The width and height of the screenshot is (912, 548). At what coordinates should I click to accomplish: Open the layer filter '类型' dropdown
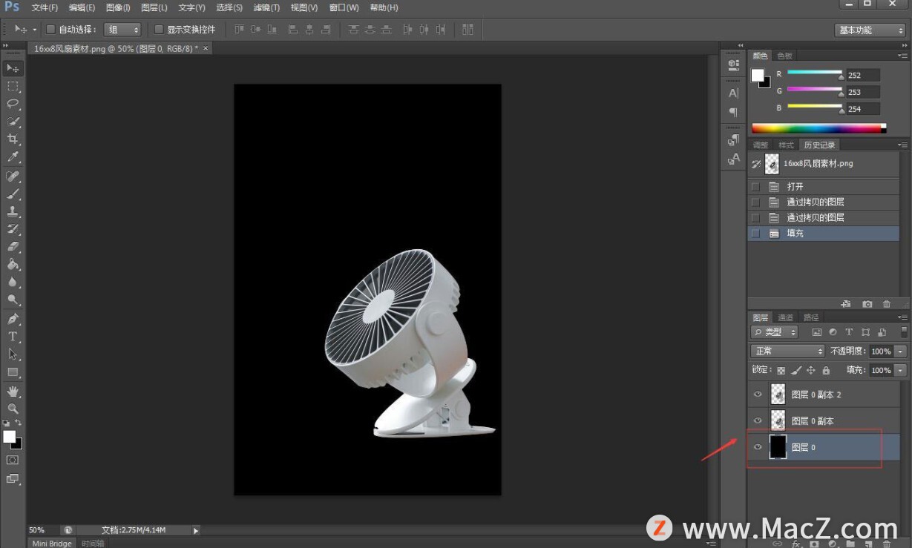[774, 332]
